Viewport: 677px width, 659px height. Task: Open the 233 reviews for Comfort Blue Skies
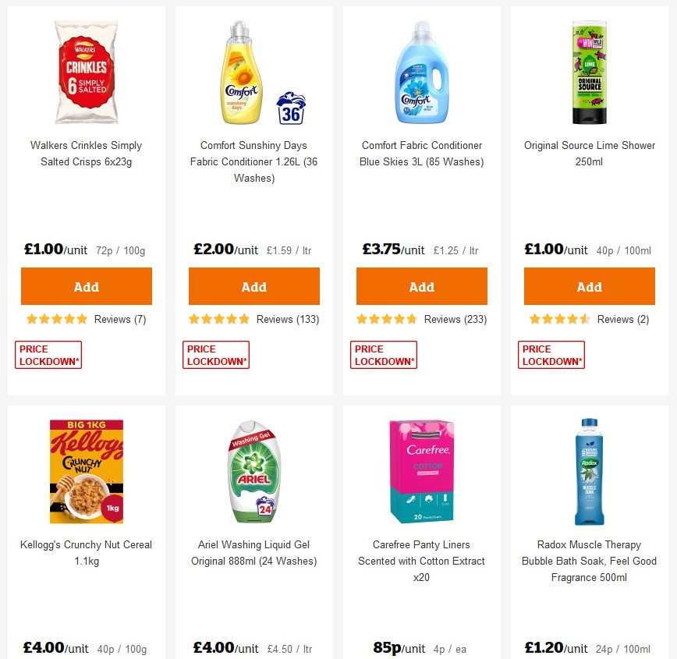pyautogui.click(x=455, y=319)
